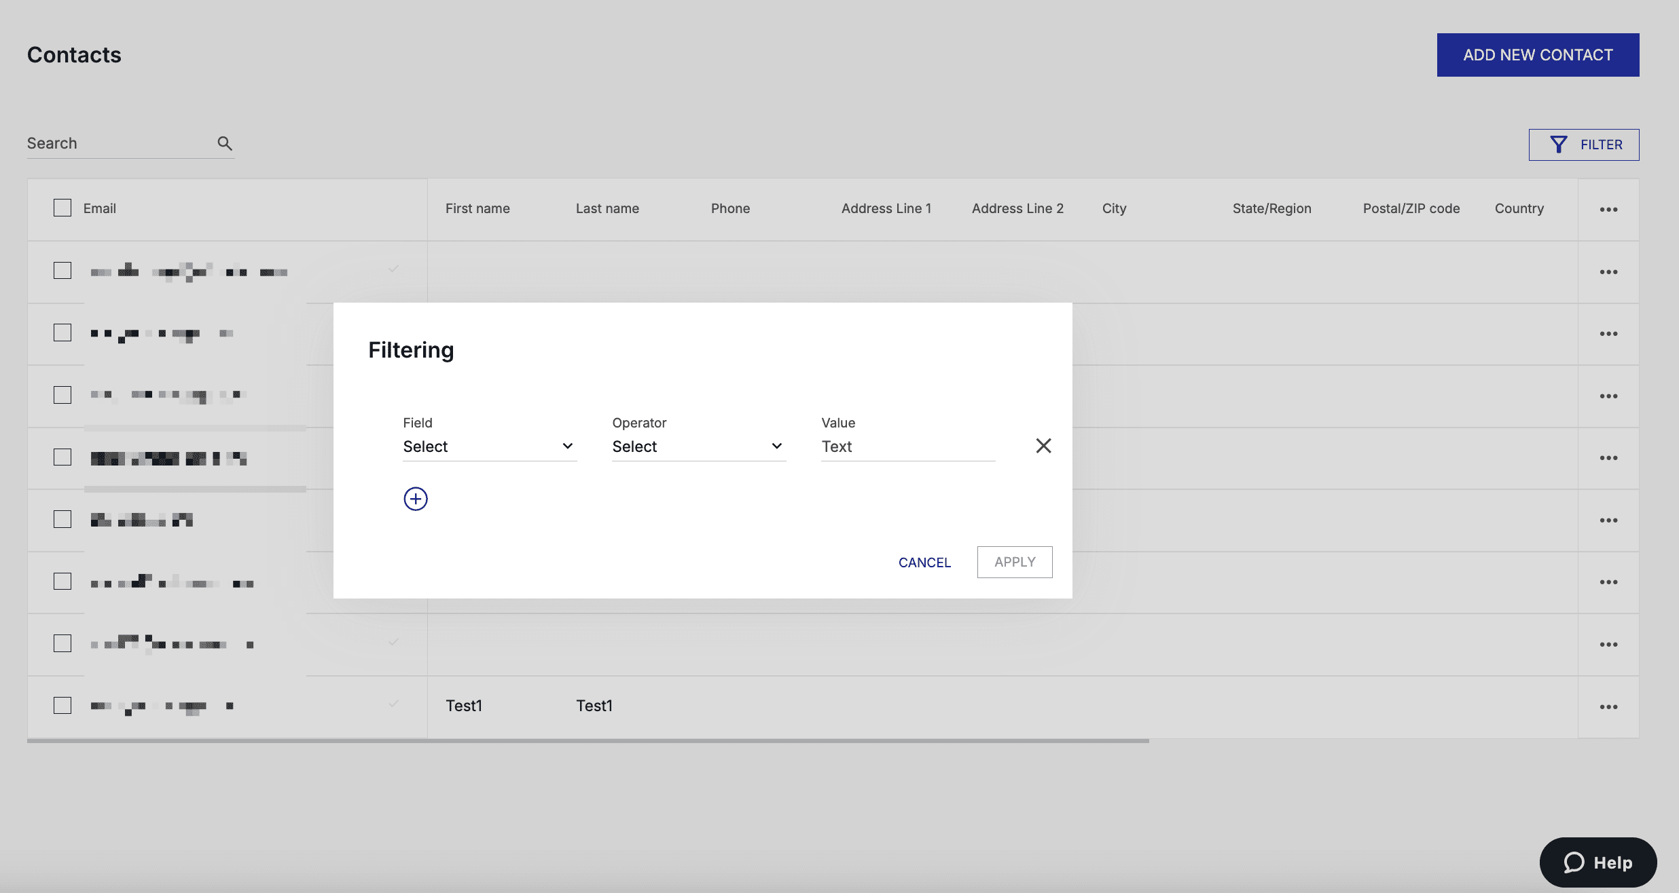Click the Address Line 1 column header
Image resolution: width=1679 pixels, height=893 pixels.
(x=886, y=208)
